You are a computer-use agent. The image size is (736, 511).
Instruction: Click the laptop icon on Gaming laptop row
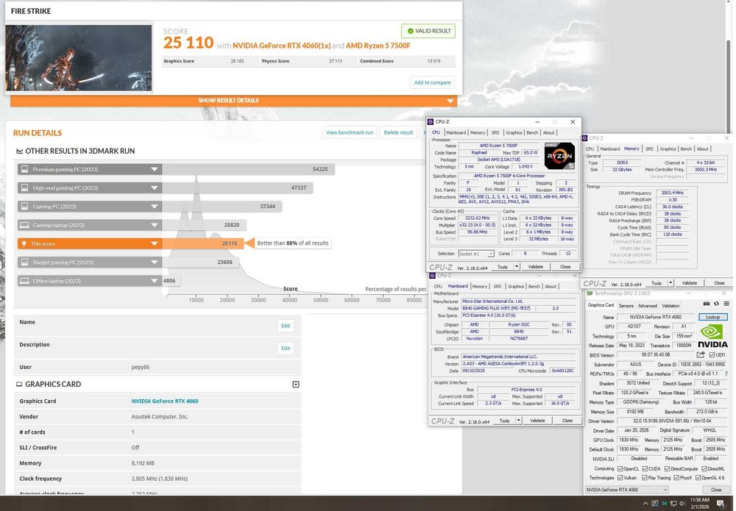[24, 225]
